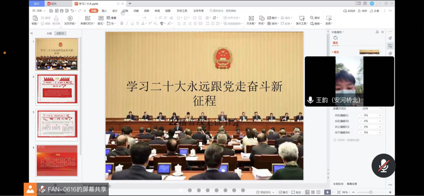
Task: Click the 文本框 text box icon
Action: [251, 18]
